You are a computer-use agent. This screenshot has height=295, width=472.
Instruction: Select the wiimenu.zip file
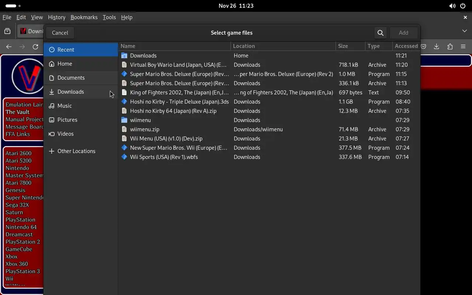pos(269,129)
